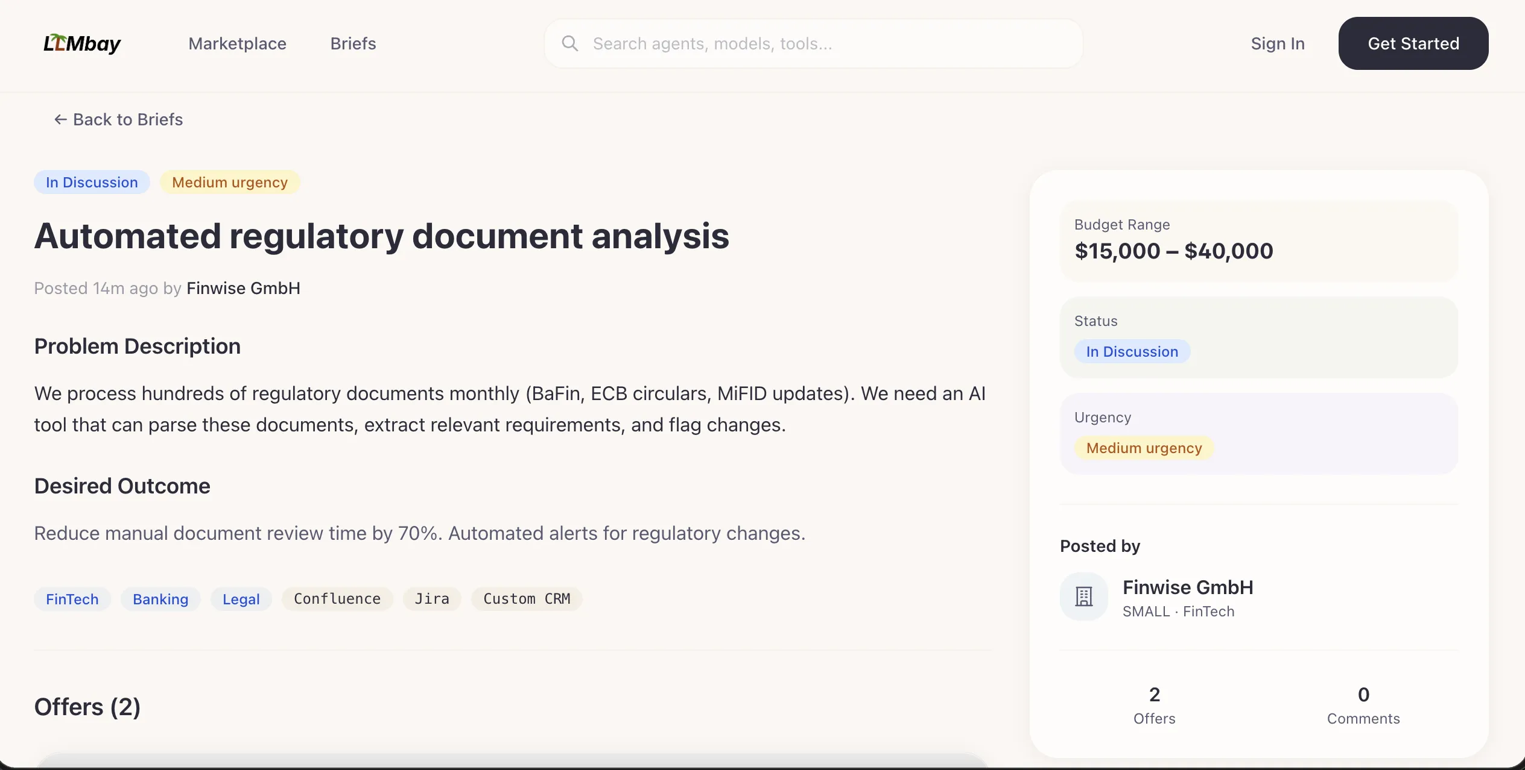The width and height of the screenshot is (1525, 770).
Task: Click the Finwise GmbH building icon
Action: 1084,596
